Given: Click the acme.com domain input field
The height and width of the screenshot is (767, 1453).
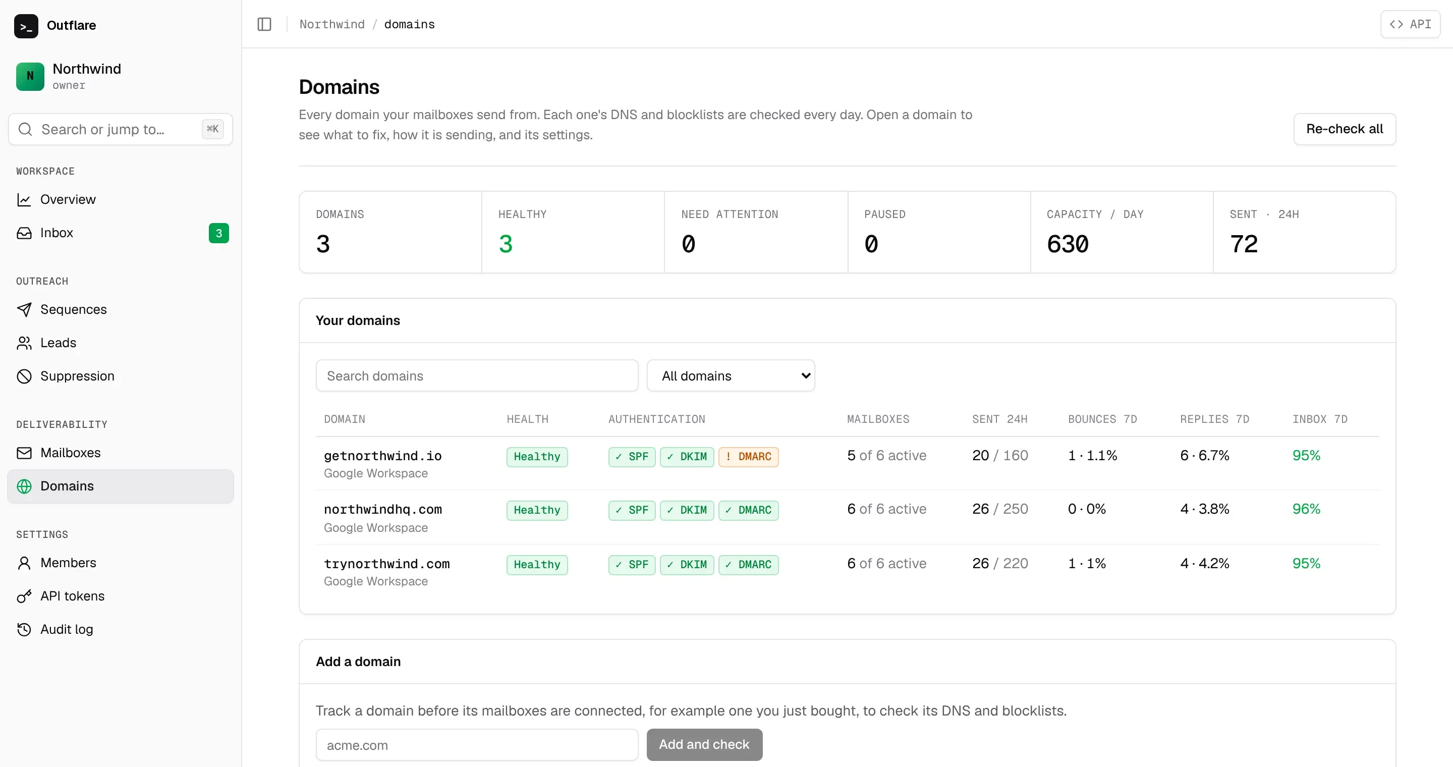Looking at the screenshot, I should pyautogui.click(x=477, y=744).
